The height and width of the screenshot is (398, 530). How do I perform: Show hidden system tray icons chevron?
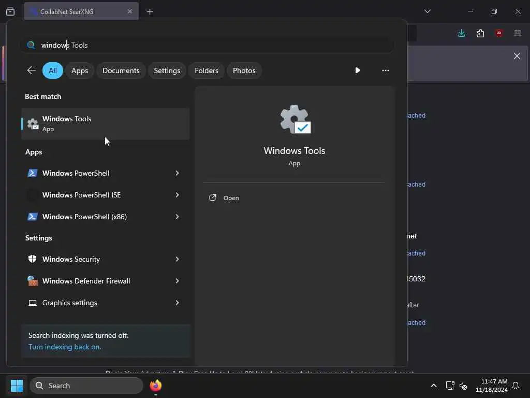pos(434,386)
